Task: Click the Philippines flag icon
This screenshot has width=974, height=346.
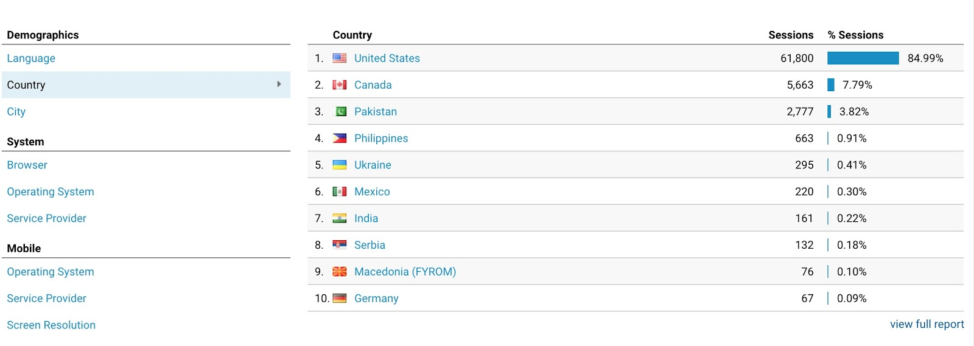Action: (339, 139)
